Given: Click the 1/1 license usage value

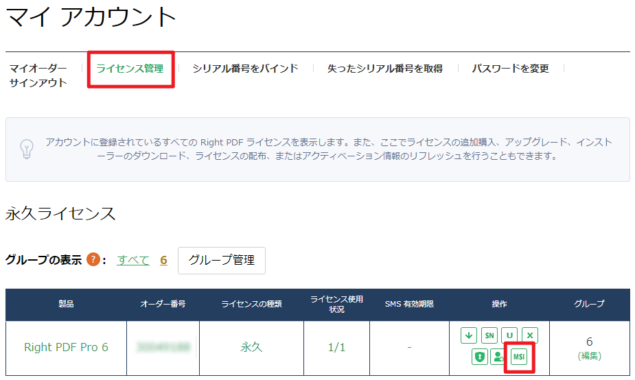Looking at the screenshot, I should 336,347.
